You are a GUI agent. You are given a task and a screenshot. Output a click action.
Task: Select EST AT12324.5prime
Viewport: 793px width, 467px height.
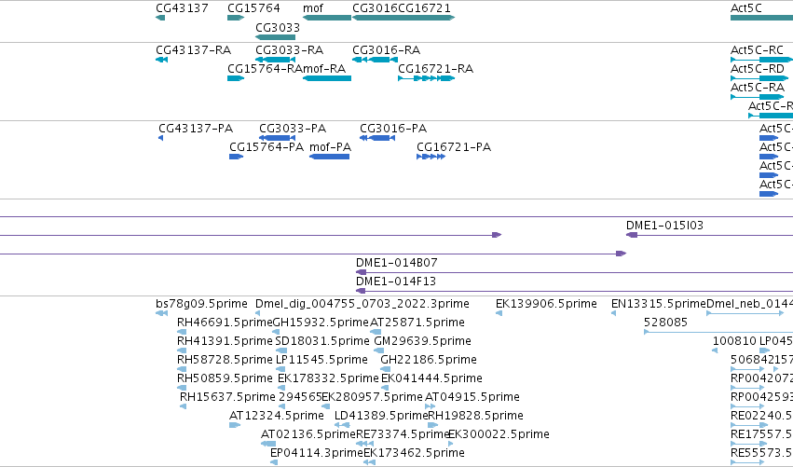coord(234,425)
